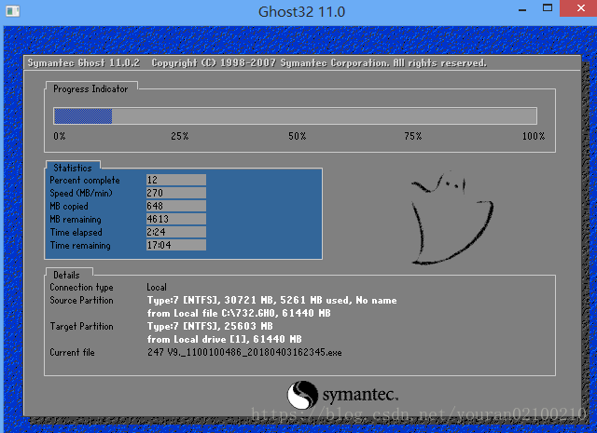
Task: Click 'from Local drive [1], 61440 MB' line
Action: [224, 339]
